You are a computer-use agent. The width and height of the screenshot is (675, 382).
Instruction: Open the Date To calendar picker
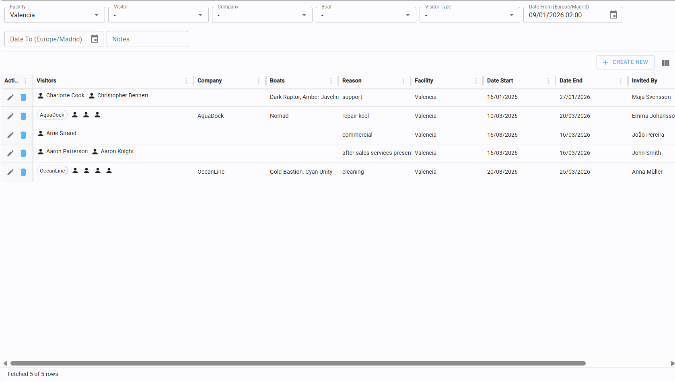point(95,39)
